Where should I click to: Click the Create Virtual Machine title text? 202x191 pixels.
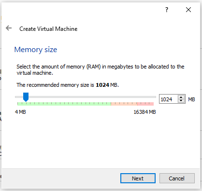48,29
